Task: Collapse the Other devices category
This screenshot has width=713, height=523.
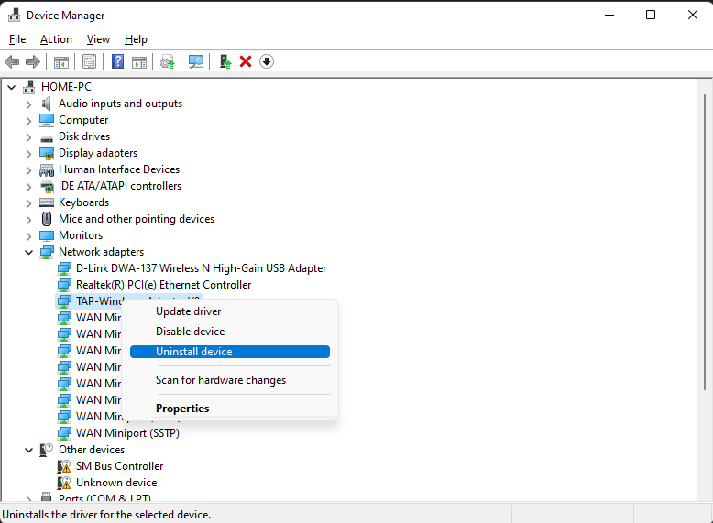Action: (28, 450)
